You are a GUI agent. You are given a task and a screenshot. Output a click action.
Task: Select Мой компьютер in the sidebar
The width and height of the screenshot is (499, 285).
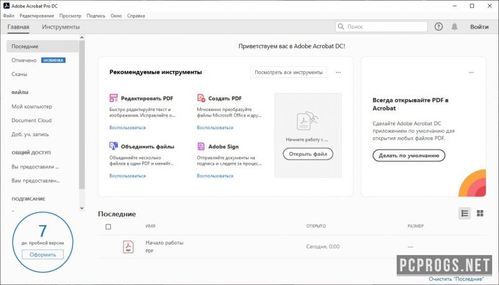tap(32, 107)
